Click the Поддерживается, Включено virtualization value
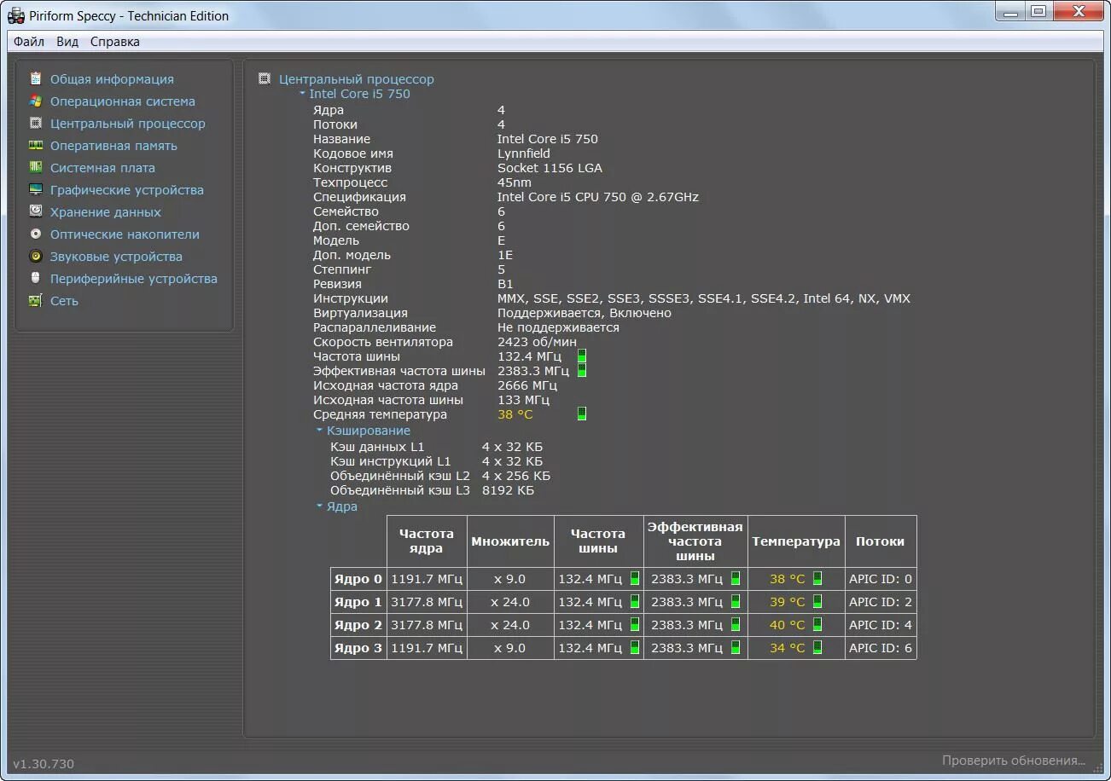Viewport: 1111px width, 781px height. pos(585,312)
